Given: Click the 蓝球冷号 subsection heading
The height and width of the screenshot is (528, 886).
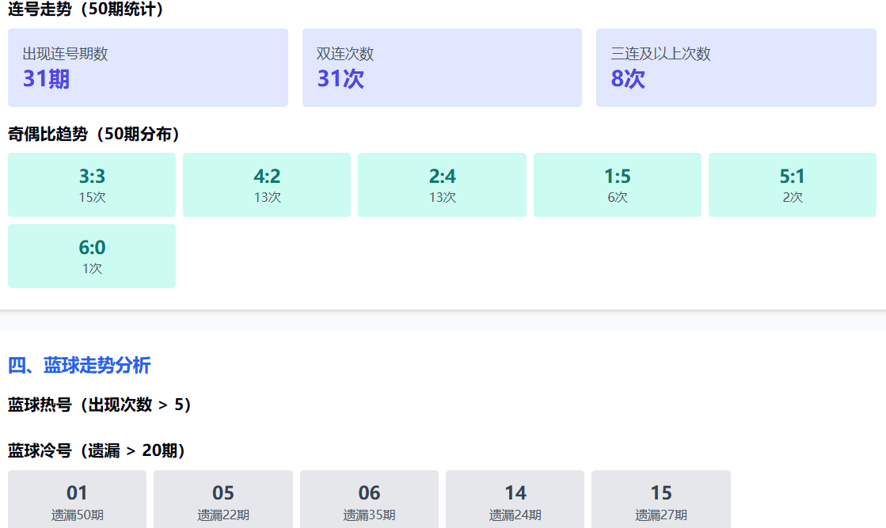Looking at the screenshot, I should [97, 450].
